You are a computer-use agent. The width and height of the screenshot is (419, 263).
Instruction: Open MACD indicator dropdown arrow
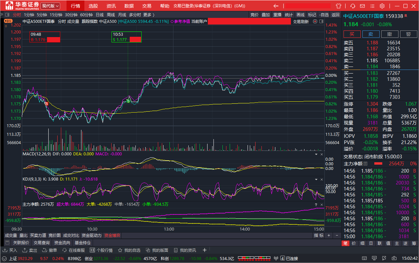(315, 154)
